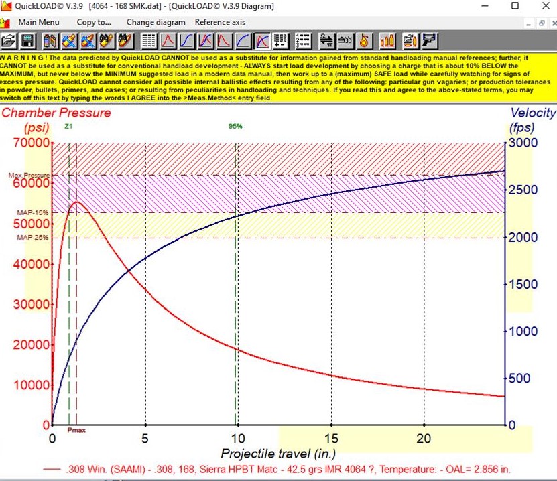Viewport: 557px width, 481px height.
Task: Save the load with the floppy disk icon
Action: 27,41
